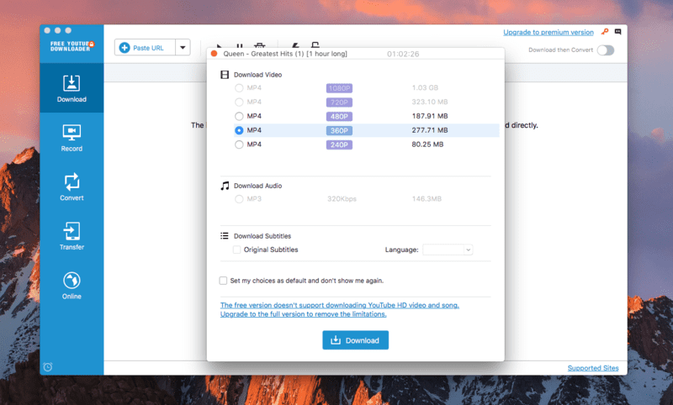Click the scheduler clock icon in sidebar

pos(48,367)
